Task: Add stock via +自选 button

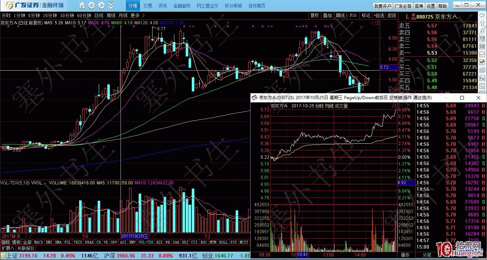Action: [x=379, y=15]
